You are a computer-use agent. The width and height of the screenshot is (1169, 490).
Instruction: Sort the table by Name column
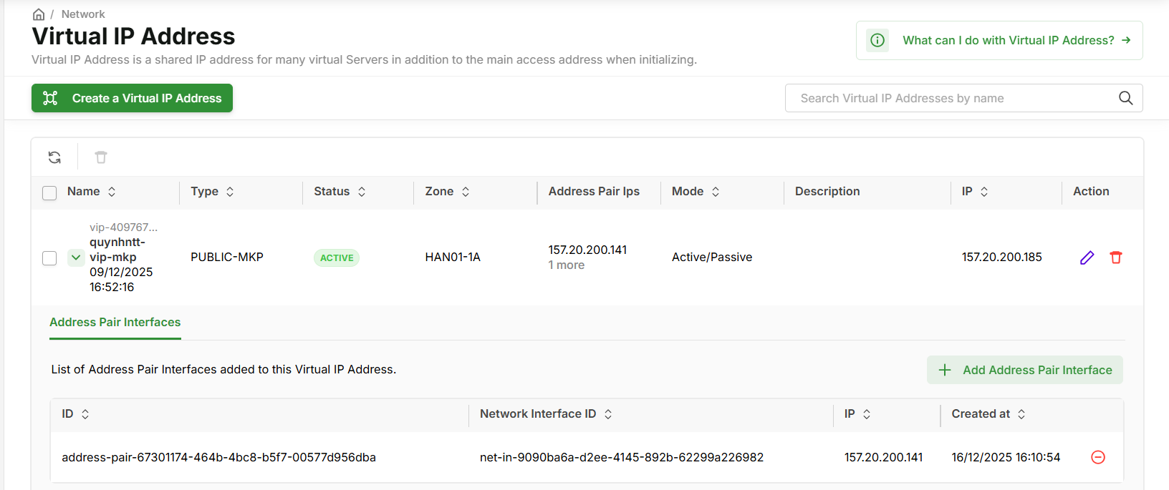pyautogui.click(x=112, y=192)
